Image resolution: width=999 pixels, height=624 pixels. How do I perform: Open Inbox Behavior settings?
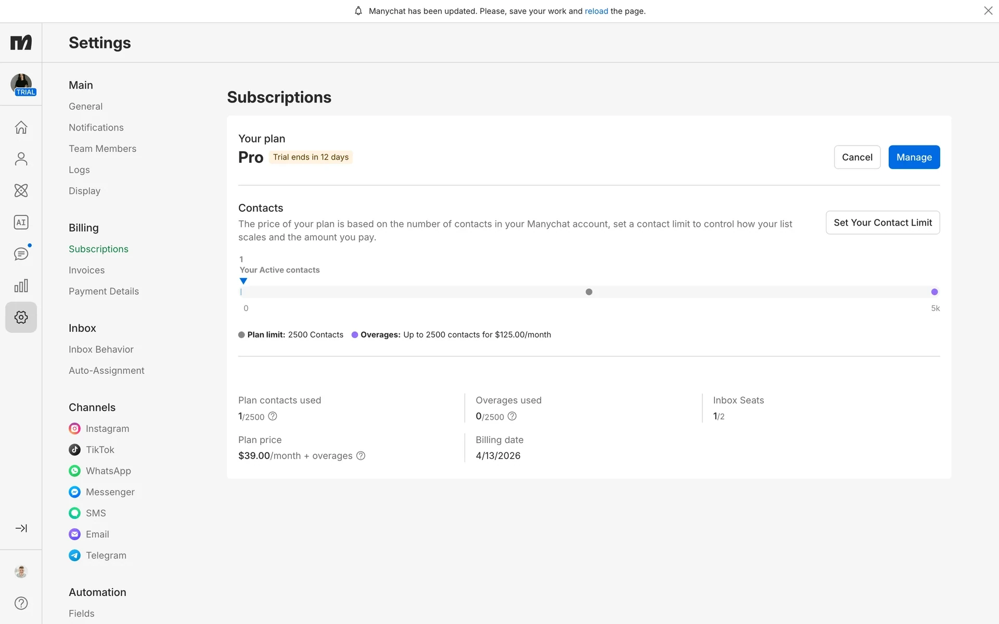pos(101,349)
